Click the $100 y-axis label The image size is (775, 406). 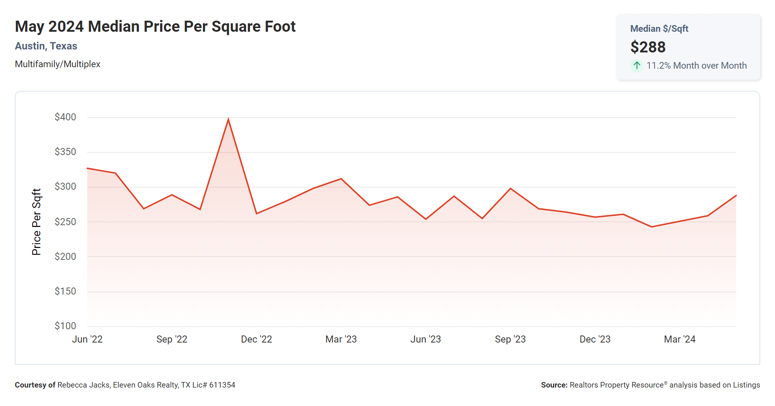coord(65,326)
